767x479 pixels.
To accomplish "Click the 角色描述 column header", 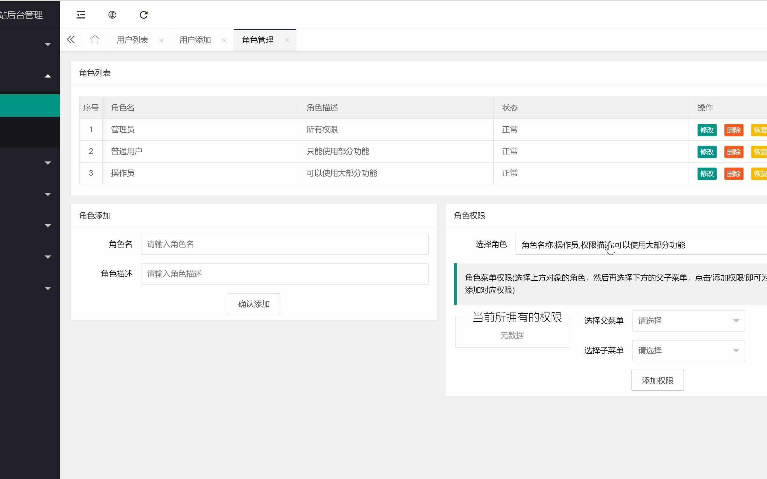I will click(395, 108).
